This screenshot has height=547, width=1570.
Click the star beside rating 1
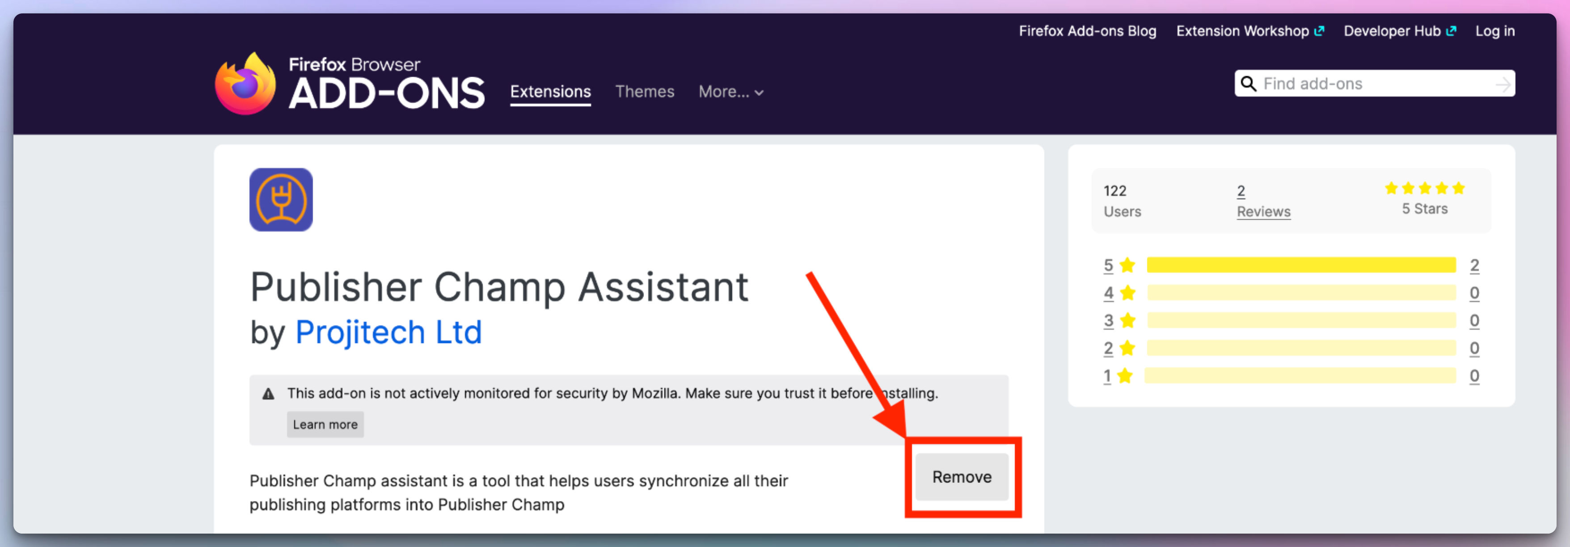[x=1125, y=376]
